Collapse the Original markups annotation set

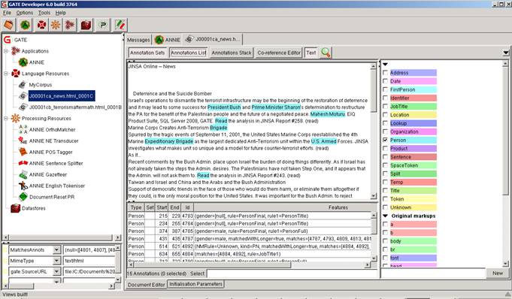pyautogui.click(x=385, y=216)
